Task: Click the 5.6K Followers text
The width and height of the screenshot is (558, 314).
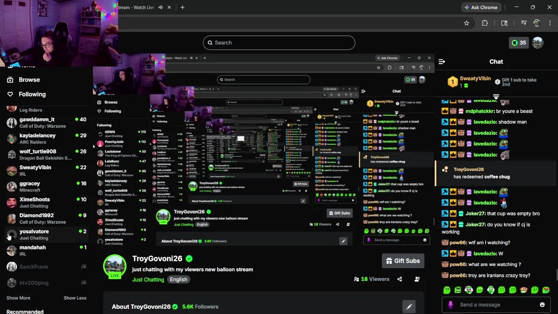Action: click(201, 307)
